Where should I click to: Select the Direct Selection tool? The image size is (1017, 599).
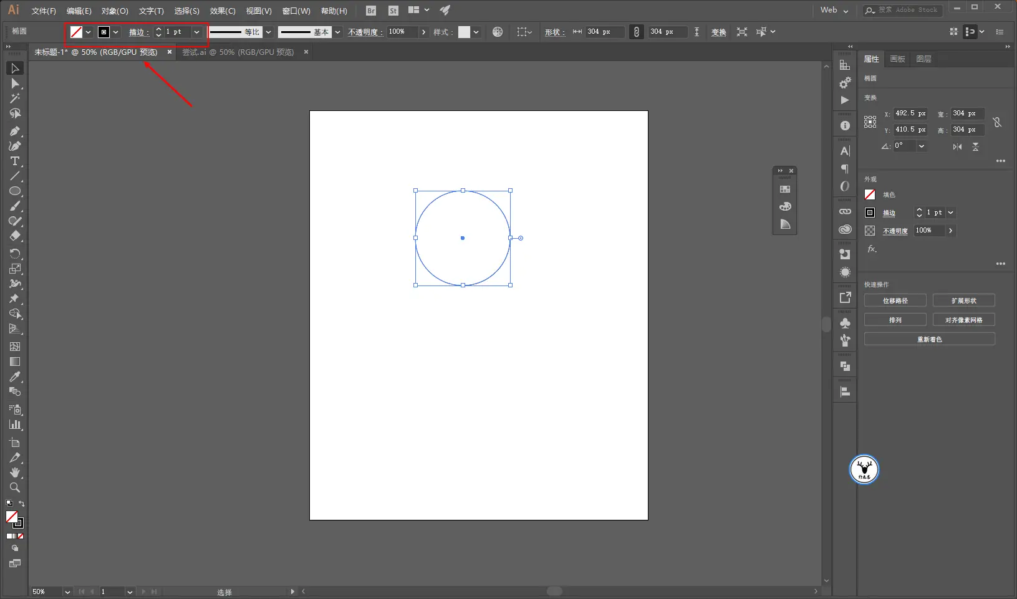point(15,84)
